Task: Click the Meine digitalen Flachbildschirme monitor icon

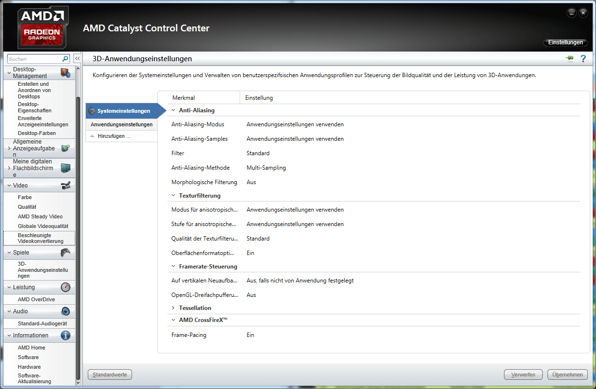Action: click(x=66, y=168)
